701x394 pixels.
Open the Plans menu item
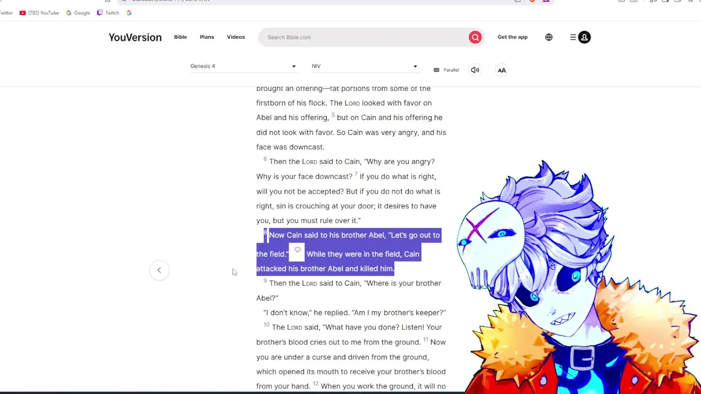[207, 37]
